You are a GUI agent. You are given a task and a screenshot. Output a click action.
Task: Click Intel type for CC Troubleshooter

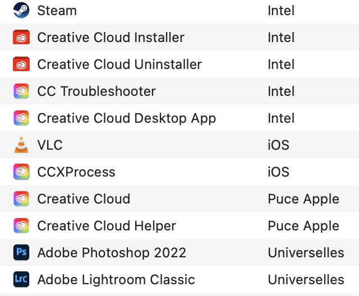coord(281,91)
